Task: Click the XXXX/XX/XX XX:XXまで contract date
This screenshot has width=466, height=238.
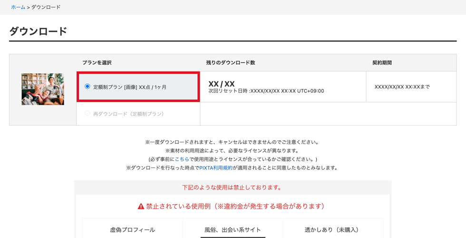Action: pos(402,87)
